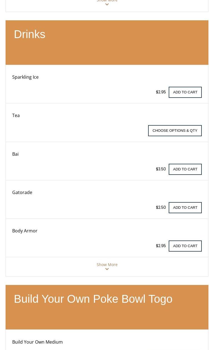Click the Body Armor $2.95 price
Screen dimensions: 214x350
click(161, 246)
